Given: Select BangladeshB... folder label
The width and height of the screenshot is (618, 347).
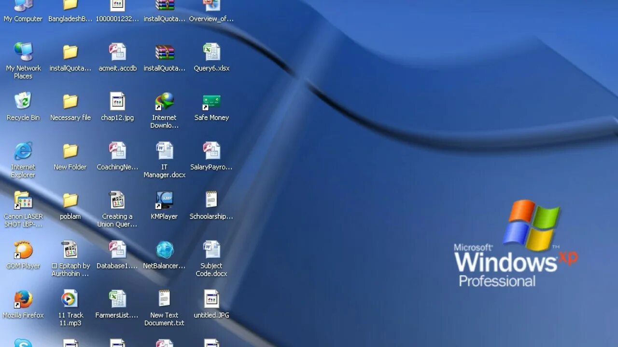Looking at the screenshot, I should click(70, 19).
